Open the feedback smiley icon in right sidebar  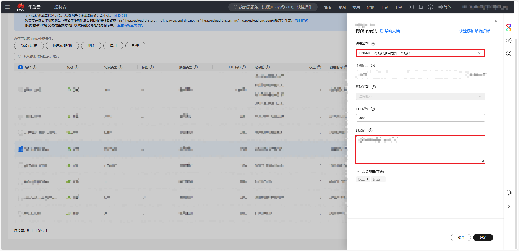click(509, 53)
